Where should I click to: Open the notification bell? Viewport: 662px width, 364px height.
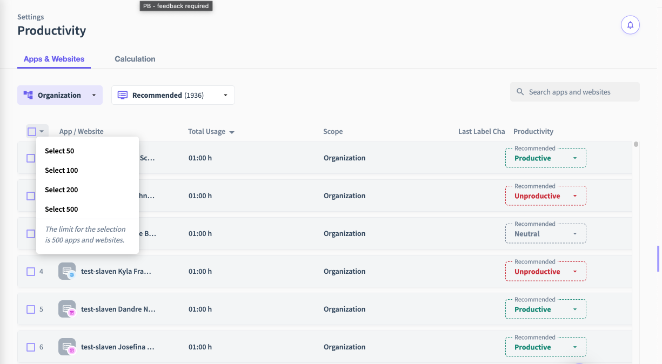pyautogui.click(x=630, y=25)
